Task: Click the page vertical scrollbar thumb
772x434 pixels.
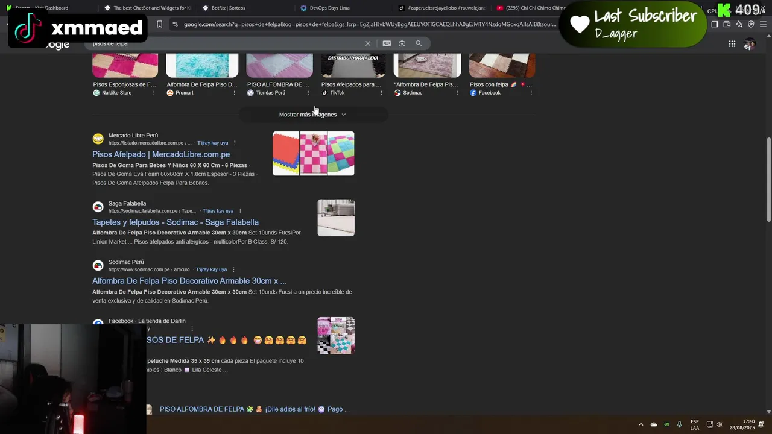Action: click(768, 179)
